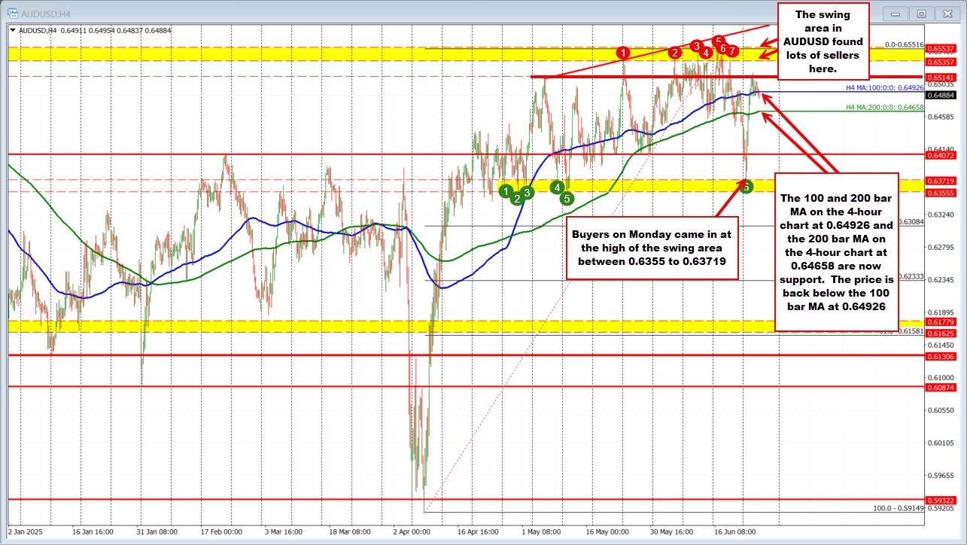Click green circle marker number 5 near 0.6355

click(567, 199)
